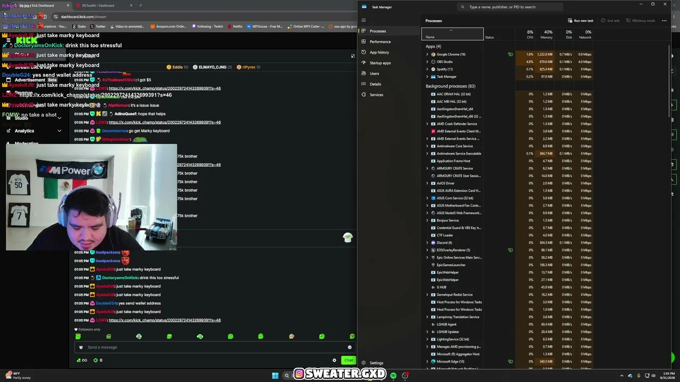Open the Following - Twitch bookmark
Viewport: 680px width, 382px height.
208,26
